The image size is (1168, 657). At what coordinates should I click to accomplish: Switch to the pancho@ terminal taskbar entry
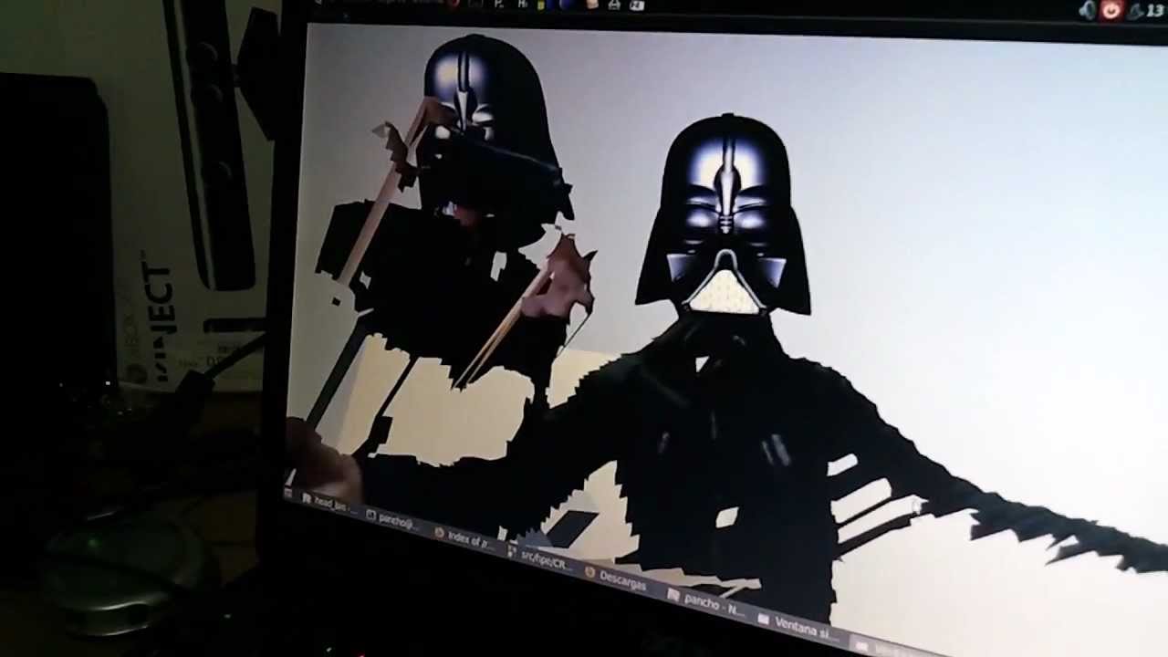tap(394, 520)
